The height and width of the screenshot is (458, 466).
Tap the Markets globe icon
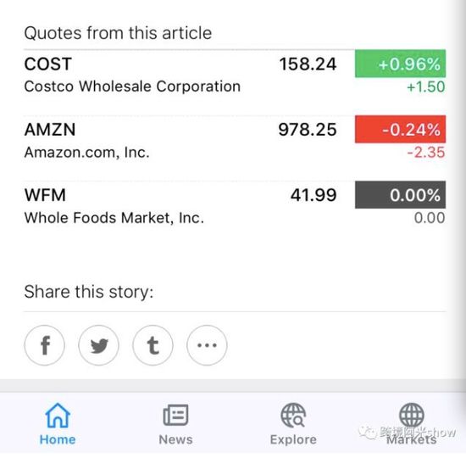pyautogui.click(x=411, y=415)
